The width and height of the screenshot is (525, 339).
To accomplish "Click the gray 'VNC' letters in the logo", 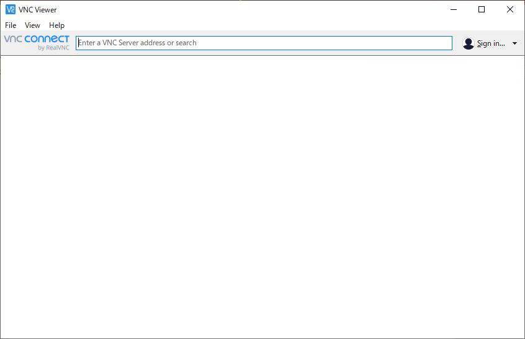I will (13, 39).
